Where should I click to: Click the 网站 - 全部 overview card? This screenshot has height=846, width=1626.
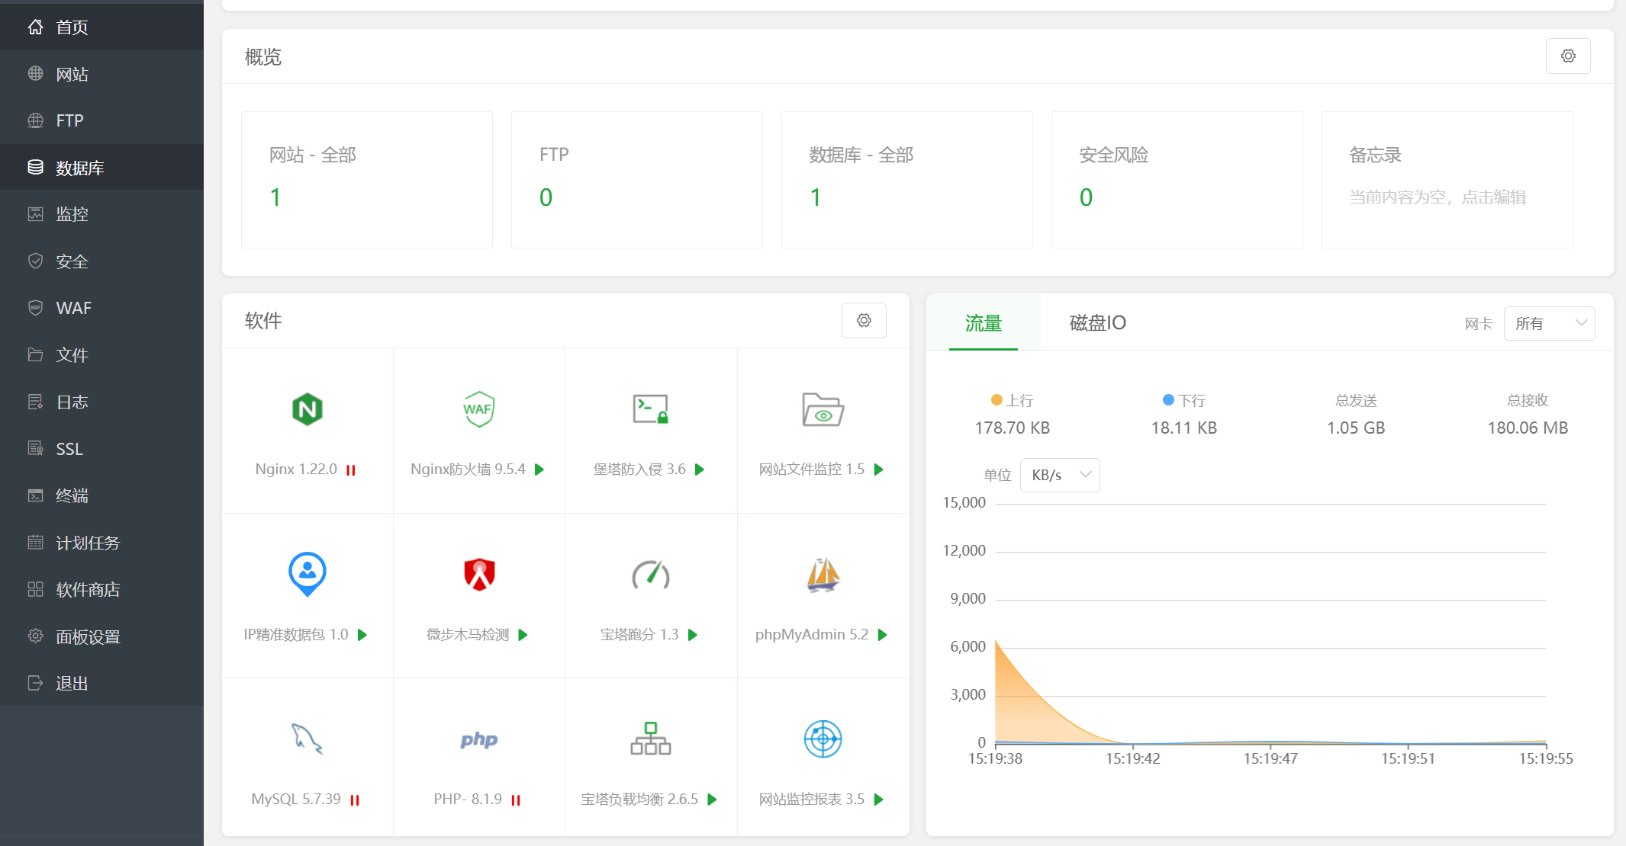[x=366, y=180]
